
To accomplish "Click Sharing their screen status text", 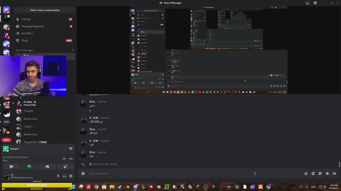I will click(23, 177).
